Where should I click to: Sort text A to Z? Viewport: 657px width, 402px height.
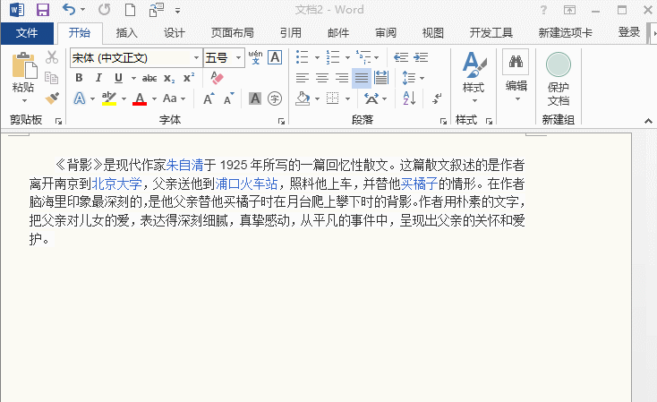(409, 98)
